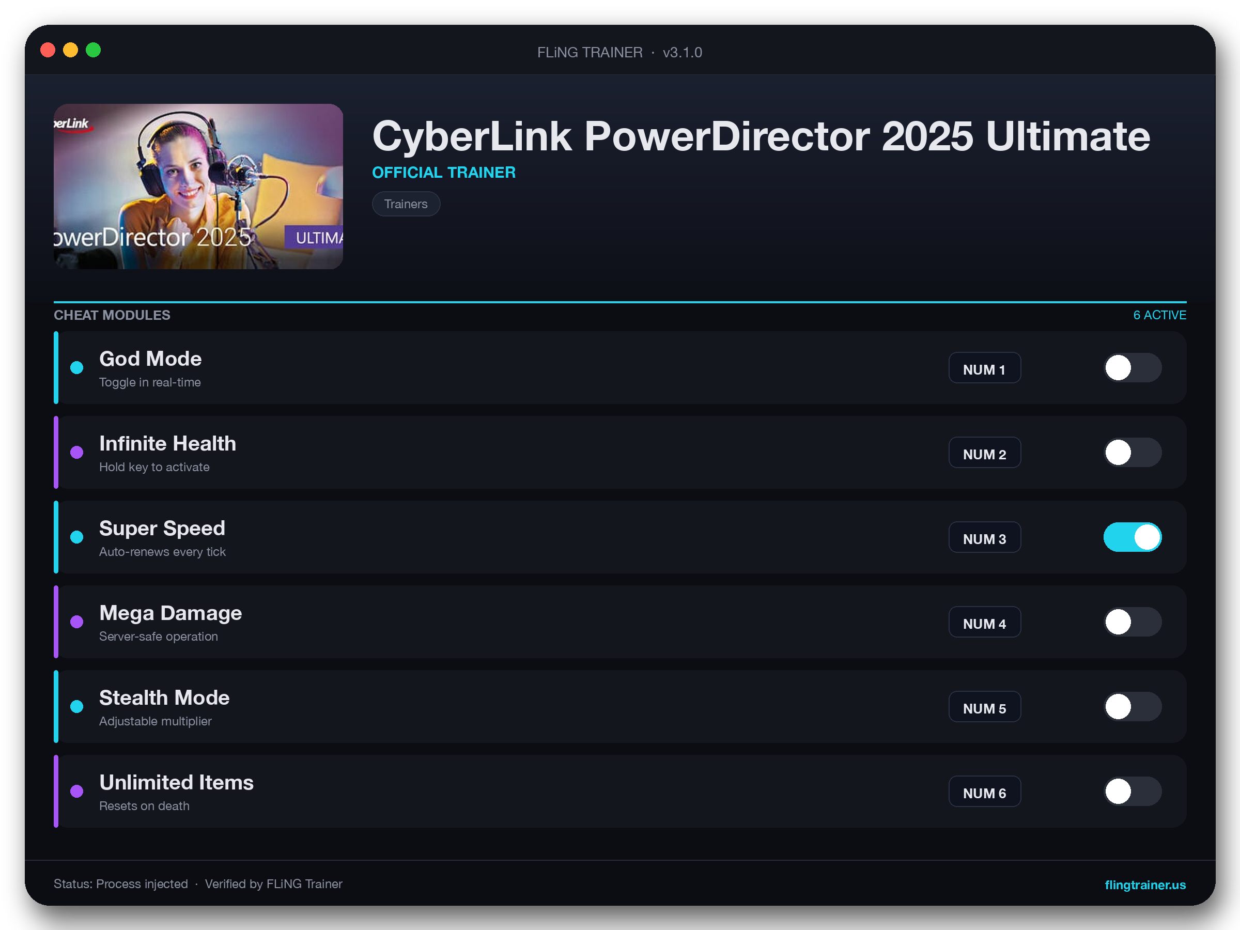Click the purple dot beside Unlimited Items

click(77, 791)
